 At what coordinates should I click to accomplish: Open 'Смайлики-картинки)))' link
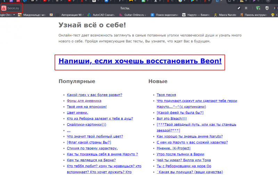click(x=86, y=124)
